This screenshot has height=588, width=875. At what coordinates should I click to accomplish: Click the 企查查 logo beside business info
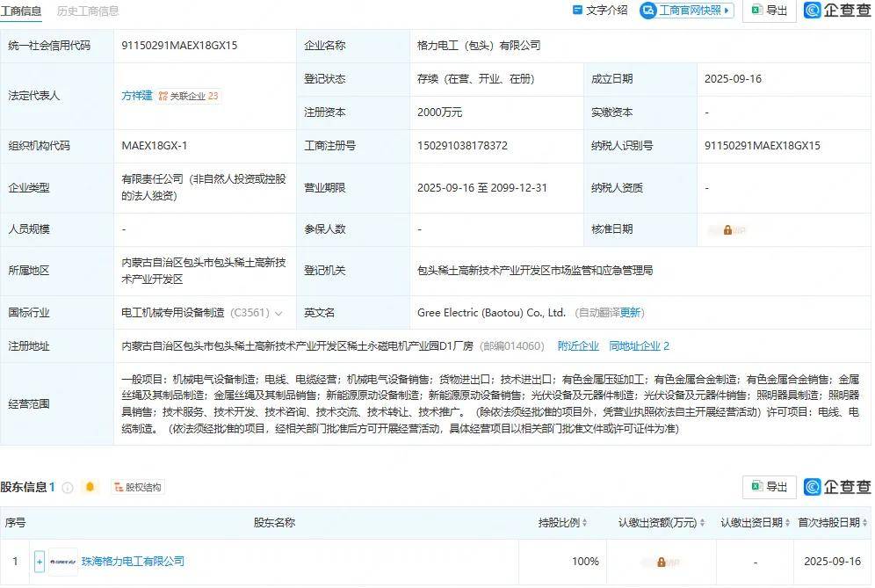click(837, 10)
